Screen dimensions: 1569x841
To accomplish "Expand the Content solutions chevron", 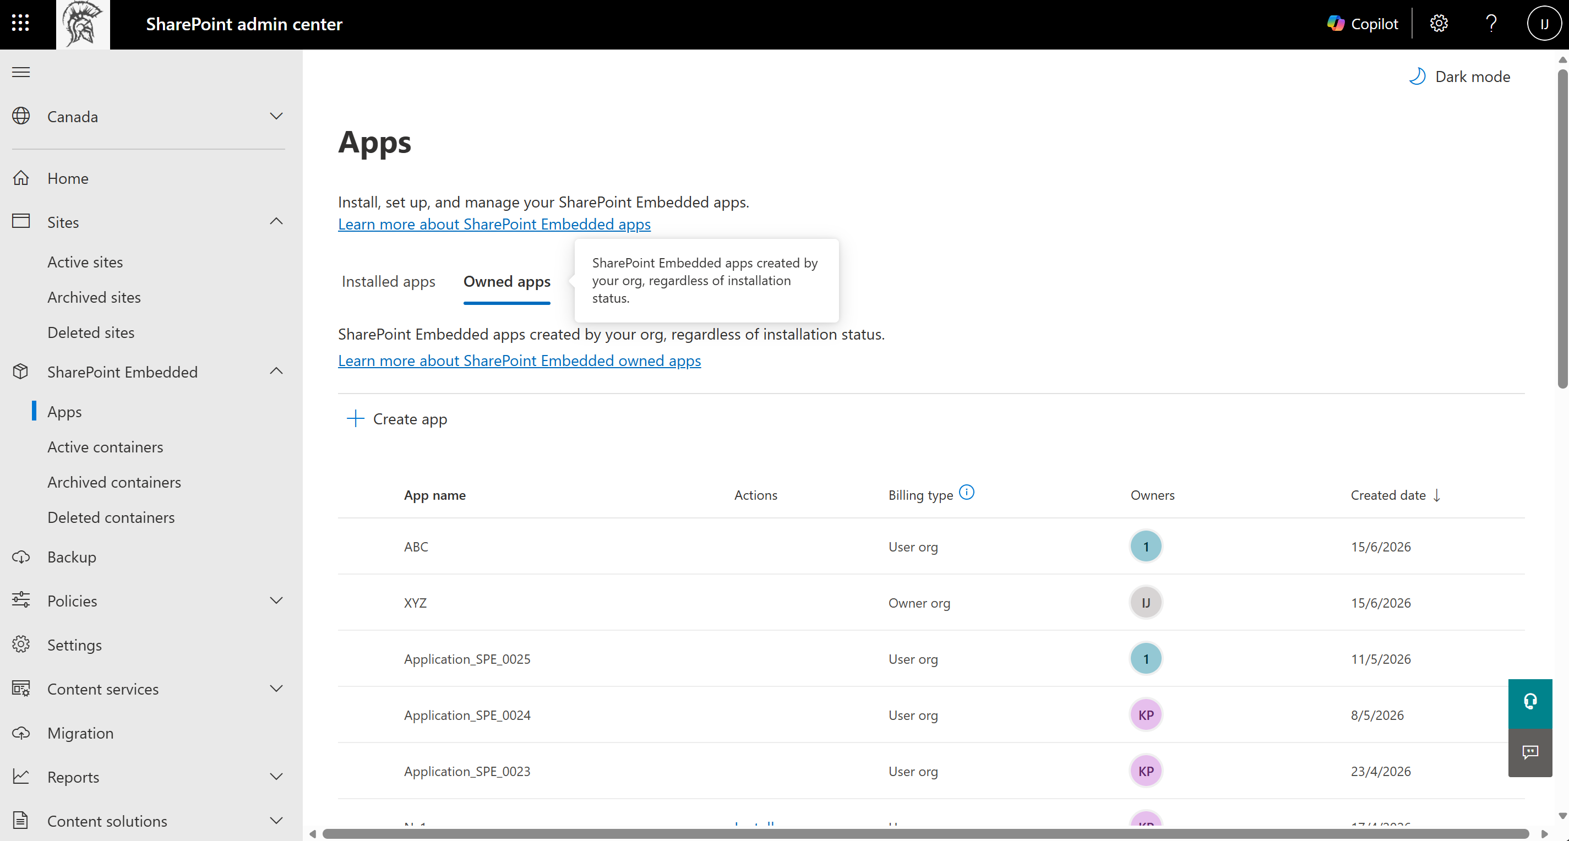I will 276,820.
